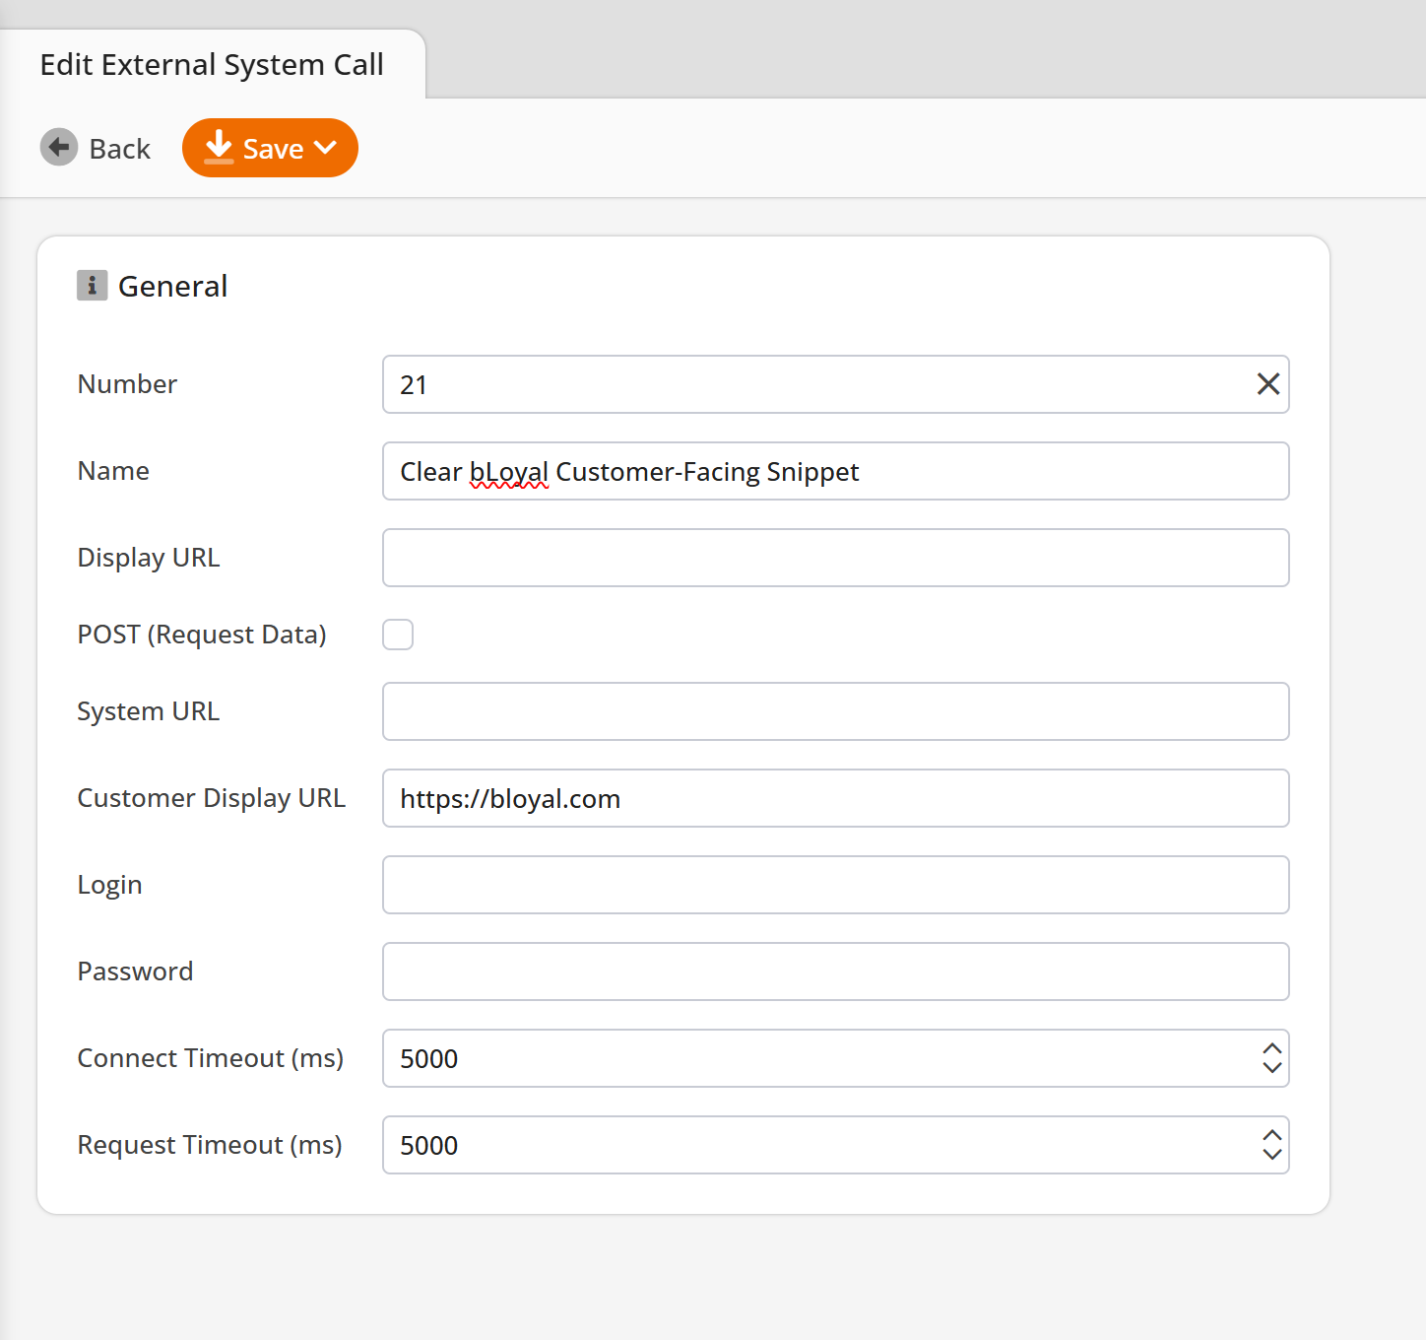1426x1340 pixels.
Task: Decrease Request Timeout with down arrow
Action: pyautogui.click(x=1272, y=1154)
